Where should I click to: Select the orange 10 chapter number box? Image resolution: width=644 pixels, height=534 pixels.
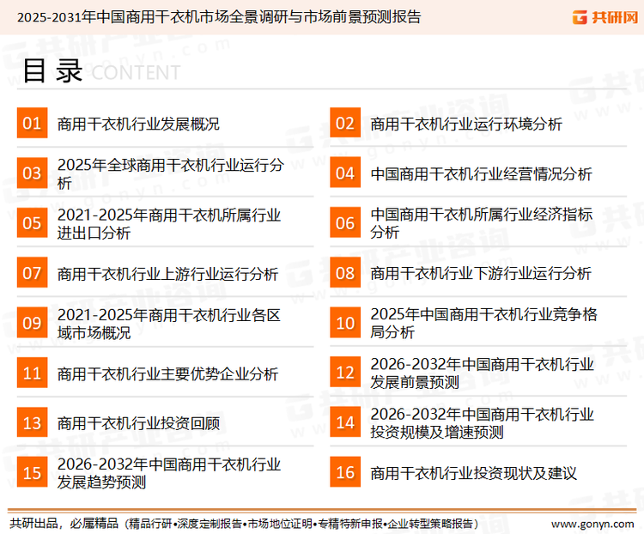pos(344,323)
